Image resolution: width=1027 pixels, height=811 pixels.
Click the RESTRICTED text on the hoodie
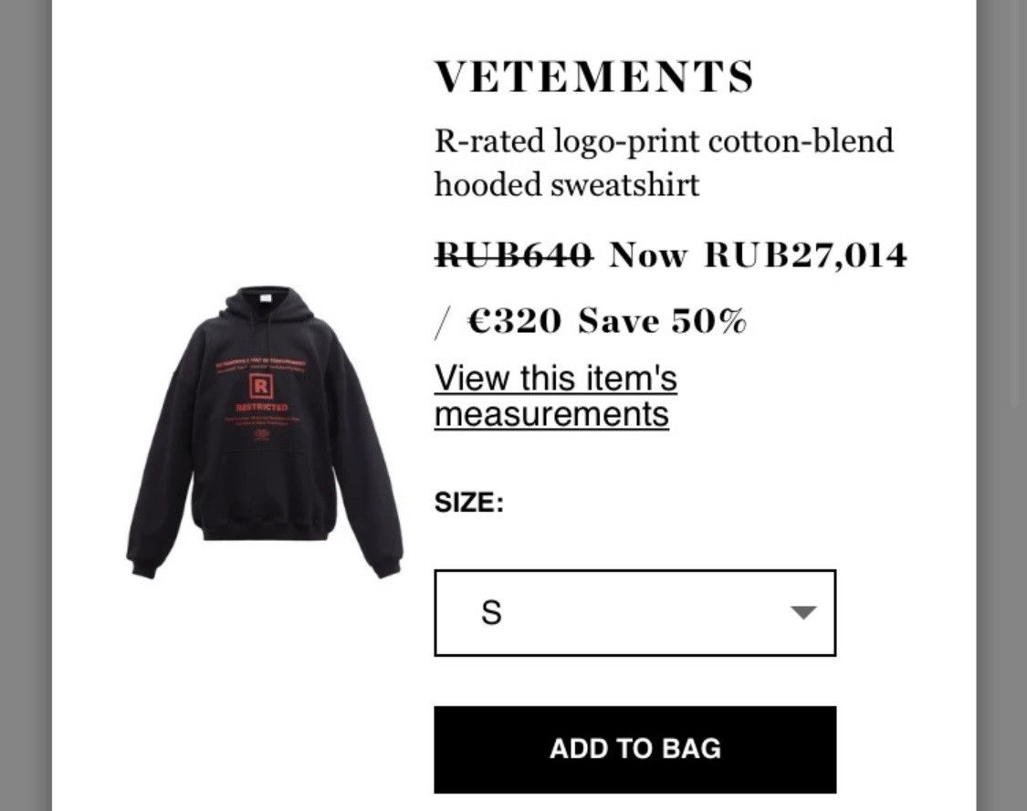point(261,407)
